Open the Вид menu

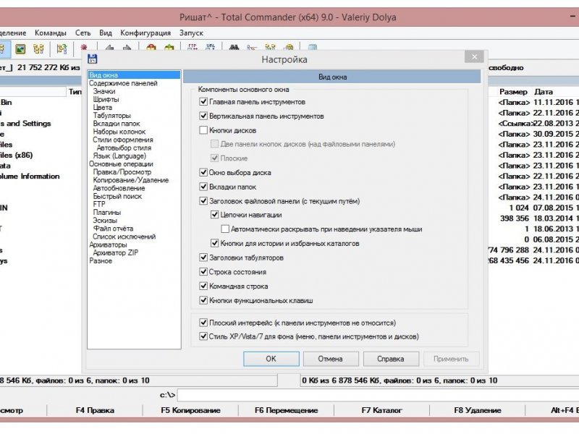(x=105, y=33)
